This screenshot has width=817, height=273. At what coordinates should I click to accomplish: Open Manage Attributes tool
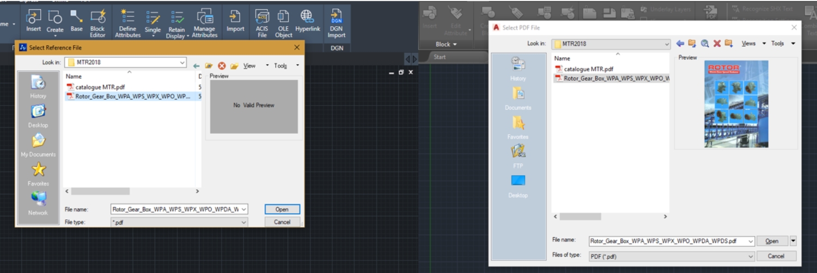pos(205,24)
